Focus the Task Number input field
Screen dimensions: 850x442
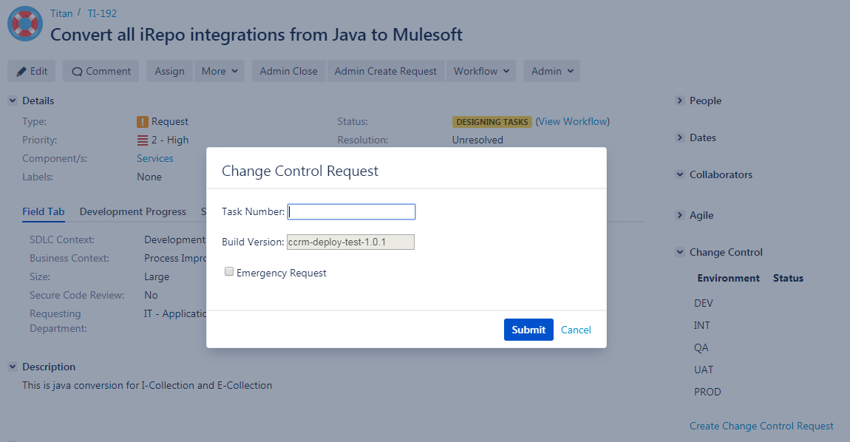click(x=351, y=211)
